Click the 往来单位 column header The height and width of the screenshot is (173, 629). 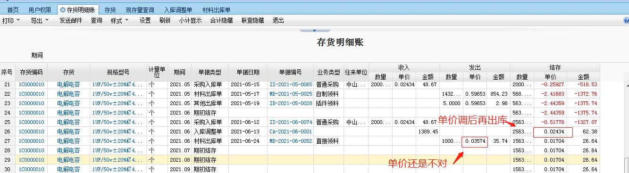[x=356, y=72]
